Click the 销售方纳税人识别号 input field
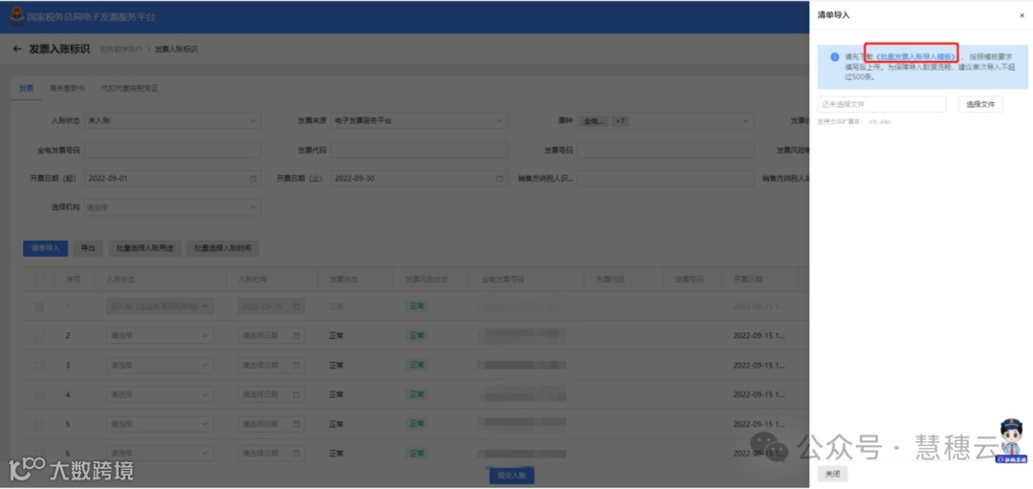 pyautogui.click(x=666, y=179)
